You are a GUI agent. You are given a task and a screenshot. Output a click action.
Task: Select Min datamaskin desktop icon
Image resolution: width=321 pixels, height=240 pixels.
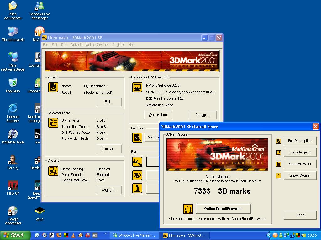pyautogui.click(x=13, y=34)
